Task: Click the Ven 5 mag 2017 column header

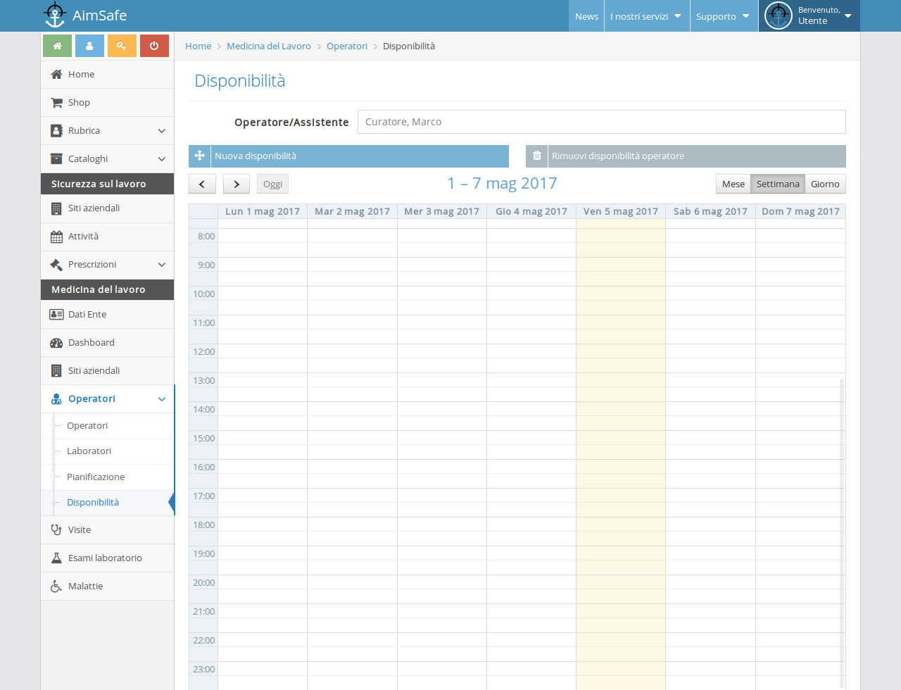Action: click(621, 211)
